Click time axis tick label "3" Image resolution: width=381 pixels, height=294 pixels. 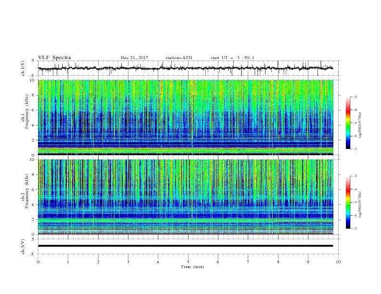[128, 262]
